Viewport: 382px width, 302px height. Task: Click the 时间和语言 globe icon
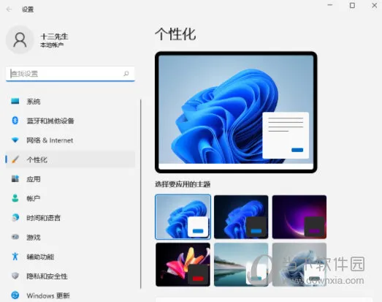point(15,217)
